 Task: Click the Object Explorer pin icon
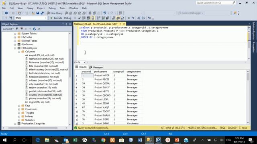pyautogui.click(x=66, y=24)
